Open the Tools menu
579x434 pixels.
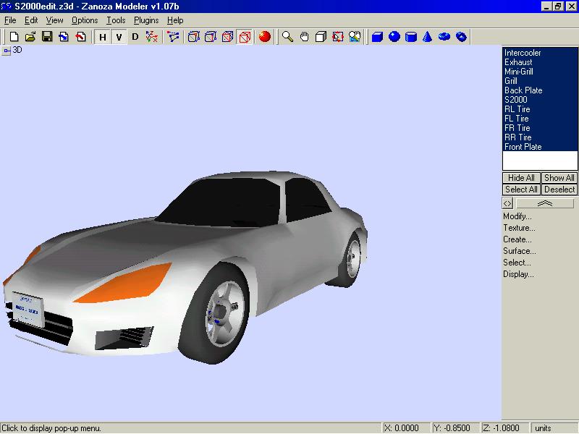click(116, 20)
